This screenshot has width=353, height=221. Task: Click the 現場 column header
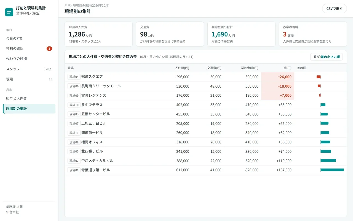coord(71,68)
